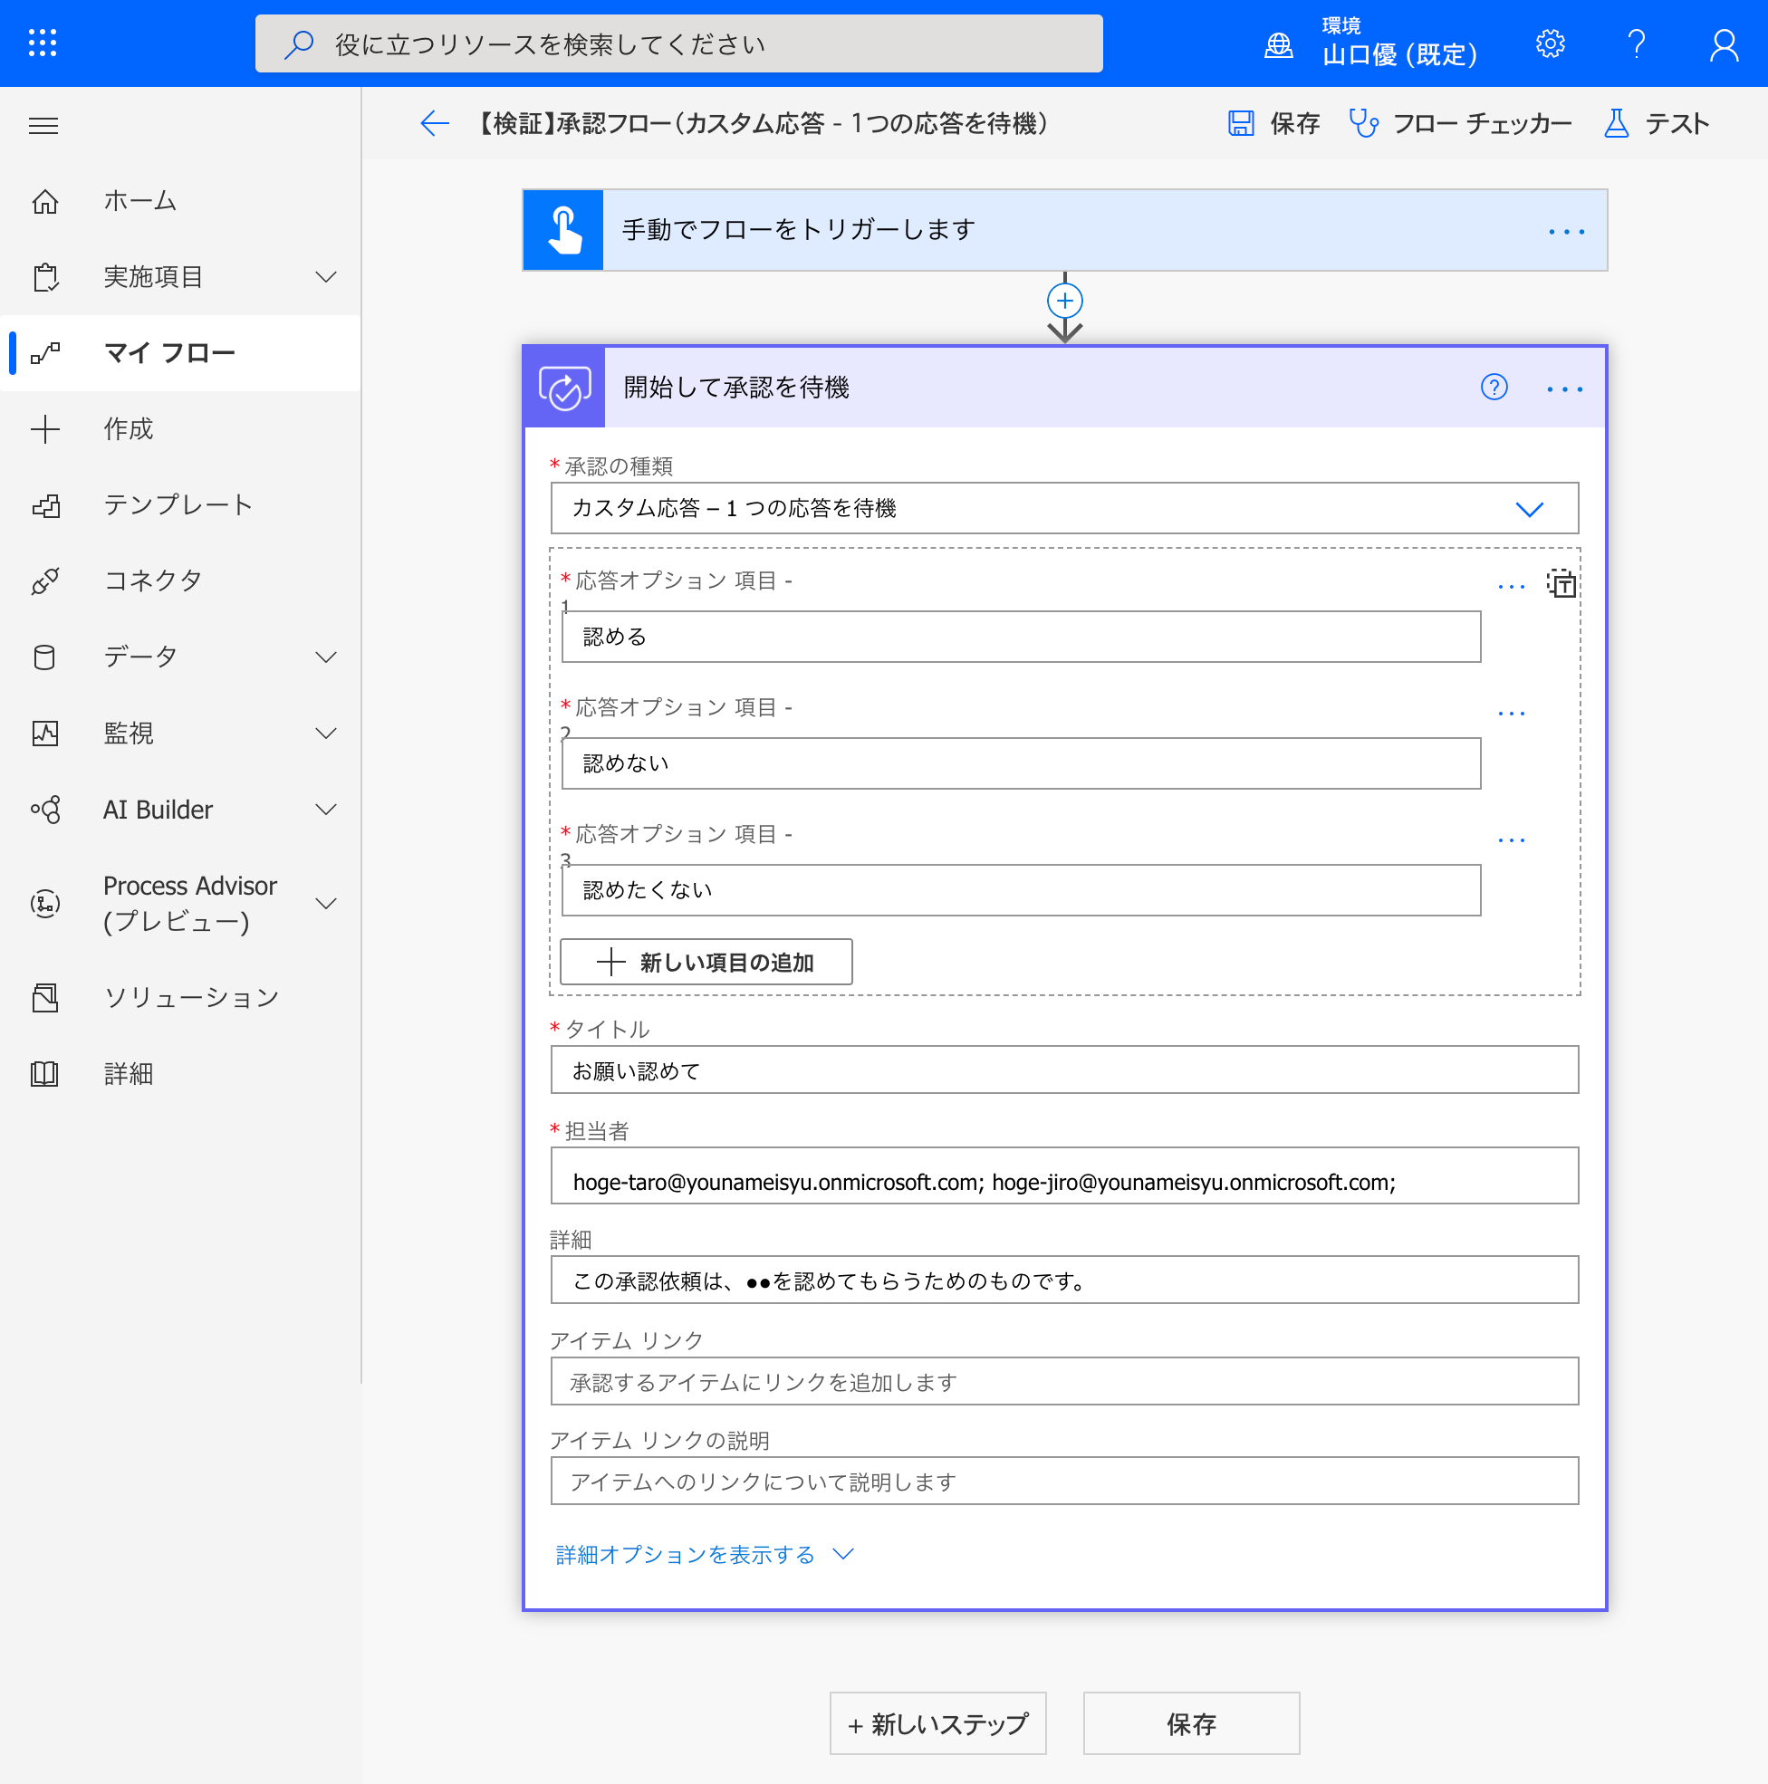The image size is (1768, 1784).
Task: Click the back arrow next to the flow title
Action: [433, 123]
